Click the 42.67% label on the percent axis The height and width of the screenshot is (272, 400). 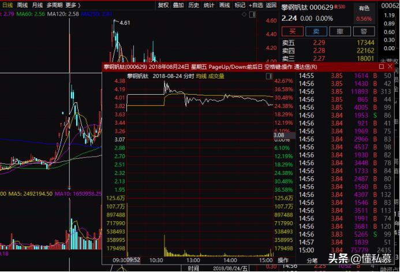[283, 81]
